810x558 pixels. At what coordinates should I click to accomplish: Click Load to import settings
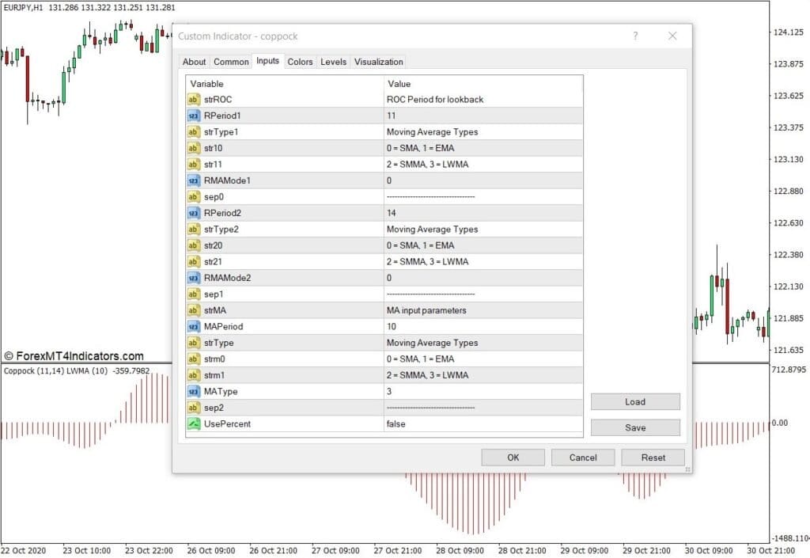point(635,401)
